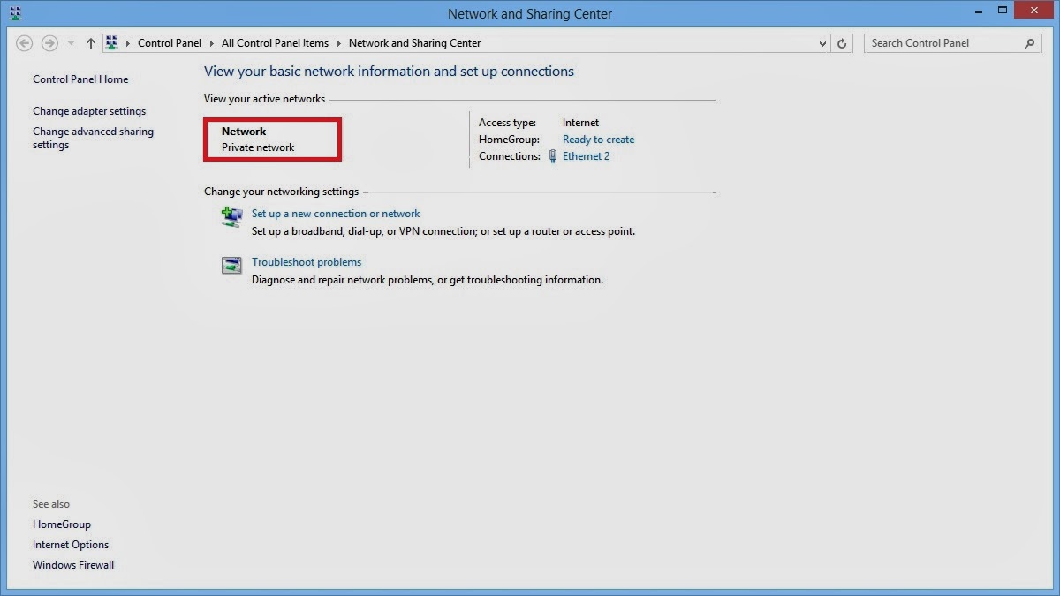
Task: Click the 'Change your networking settings' heading
Action: click(x=281, y=192)
